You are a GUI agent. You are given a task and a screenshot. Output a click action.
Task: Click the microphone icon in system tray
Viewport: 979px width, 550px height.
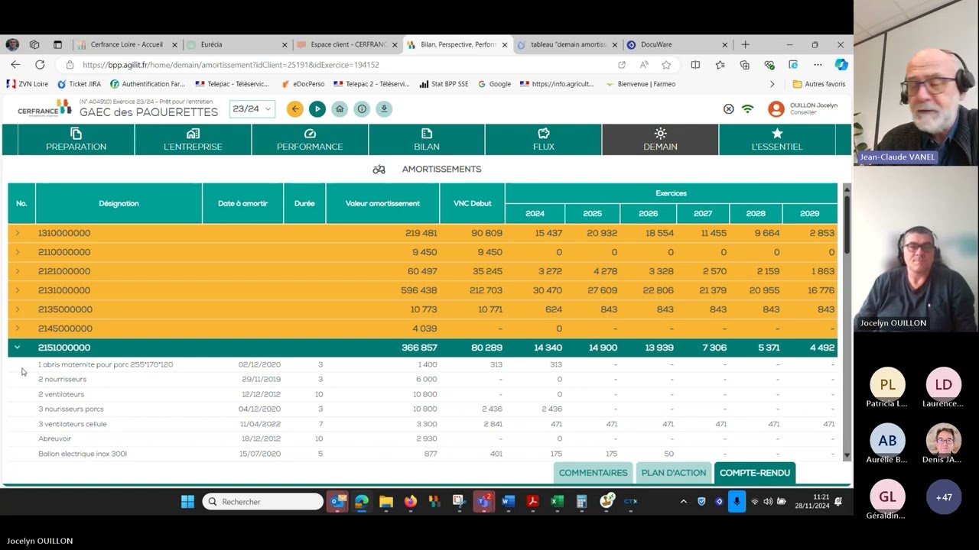coord(737,502)
